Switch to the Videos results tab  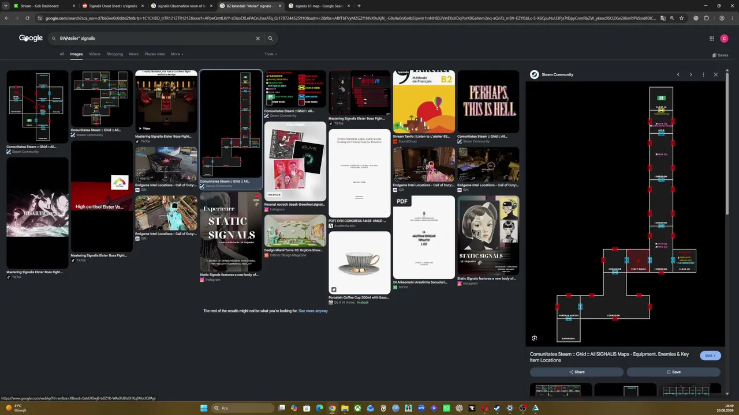click(95, 54)
